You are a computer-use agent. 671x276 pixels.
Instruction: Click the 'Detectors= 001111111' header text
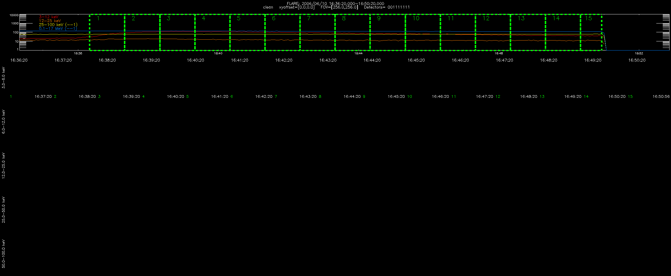[x=387, y=7]
